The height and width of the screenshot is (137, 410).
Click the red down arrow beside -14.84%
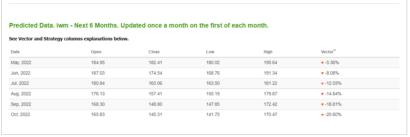(x=322, y=94)
